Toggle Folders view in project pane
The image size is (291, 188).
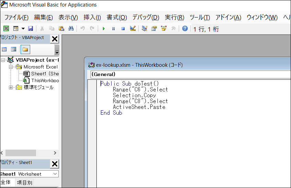(x=25, y=49)
